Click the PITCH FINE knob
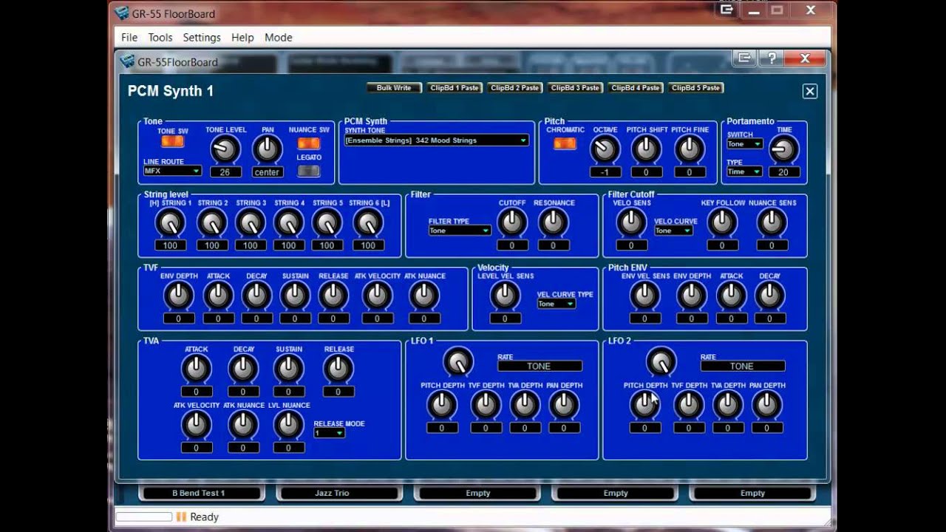The image size is (946, 532). 690,149
